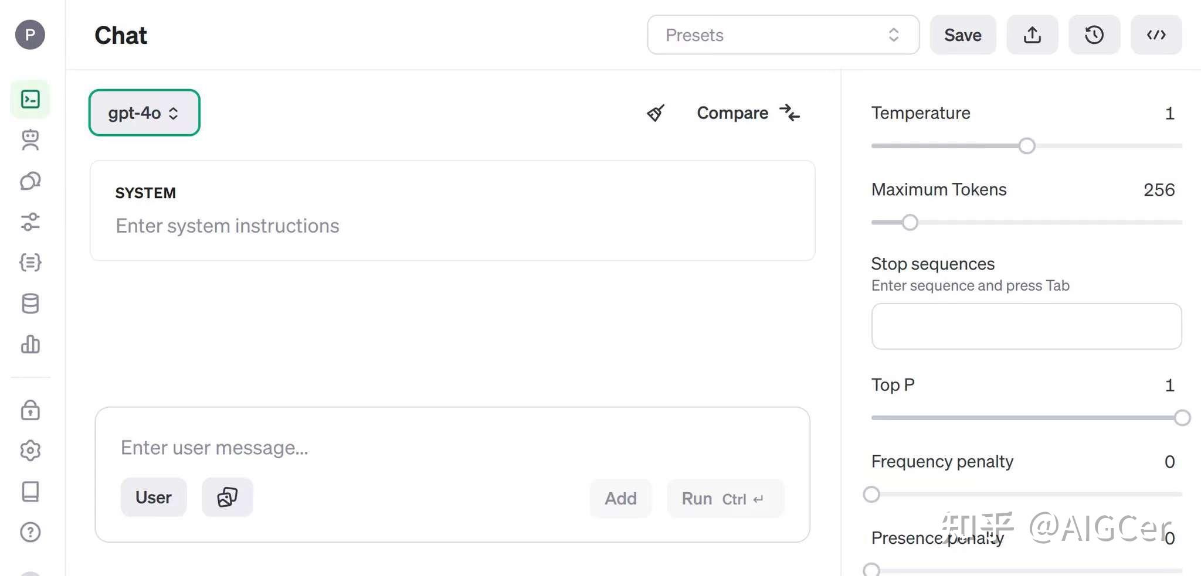Click the Save button

[x=963, y=35]
